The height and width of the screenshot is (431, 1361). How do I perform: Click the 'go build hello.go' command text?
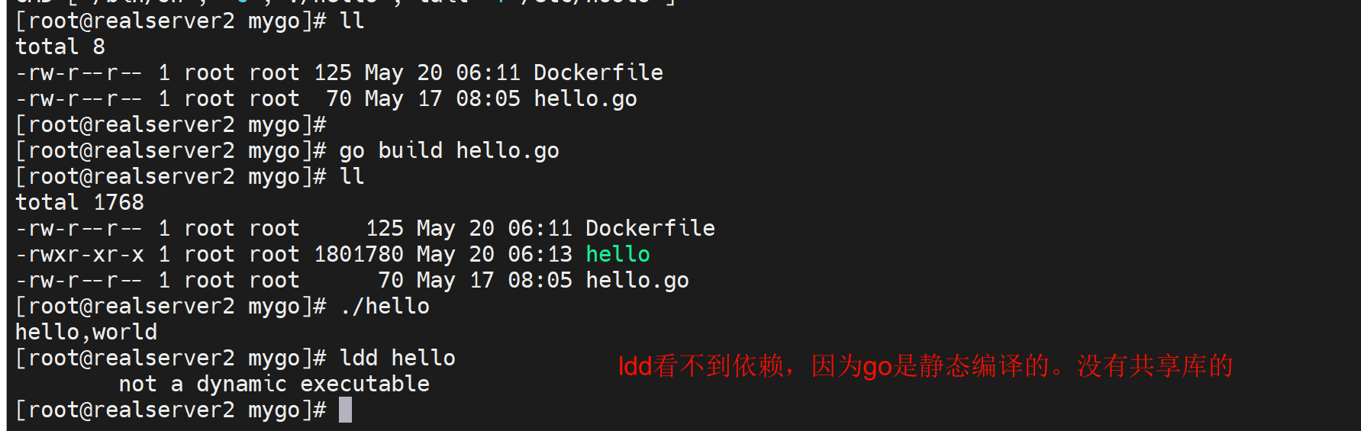click(449, 150)
